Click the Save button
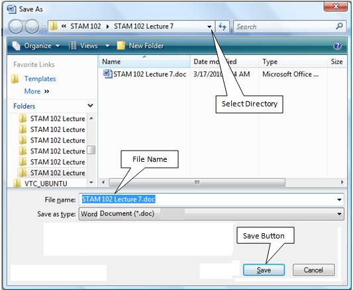353x290 pixels. [x=264, y=270]
